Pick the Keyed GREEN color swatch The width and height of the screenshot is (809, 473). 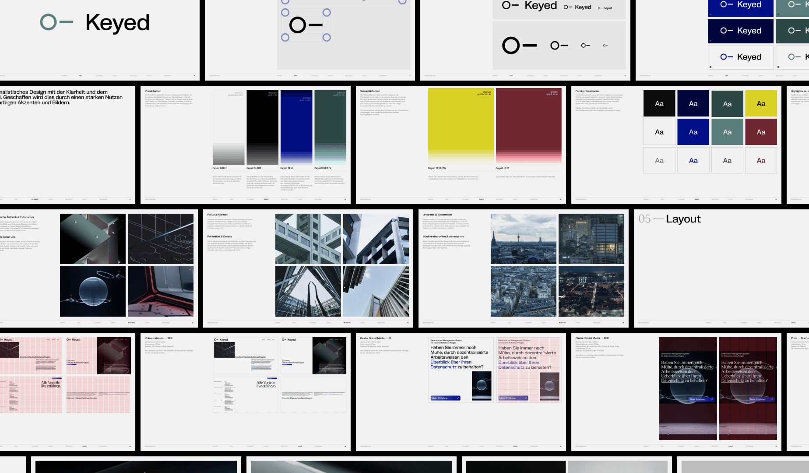pos(330,127)
